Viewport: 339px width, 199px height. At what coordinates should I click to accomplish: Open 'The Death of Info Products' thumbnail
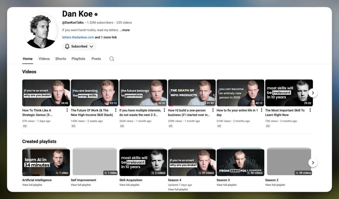click(192, 93)
